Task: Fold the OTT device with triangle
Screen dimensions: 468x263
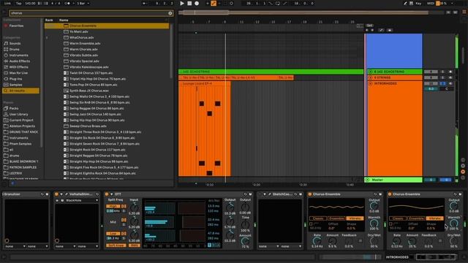Action: coord(111,194)
